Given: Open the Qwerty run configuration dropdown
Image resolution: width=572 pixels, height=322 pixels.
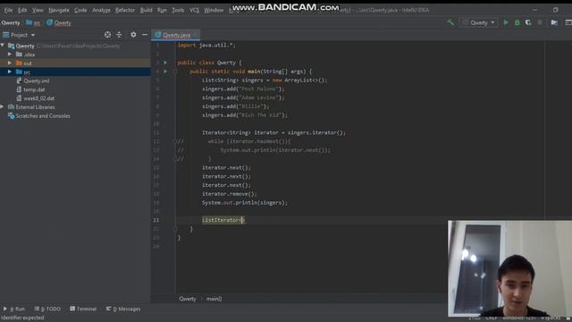Looking at the screenshot, I should point(479,22).
